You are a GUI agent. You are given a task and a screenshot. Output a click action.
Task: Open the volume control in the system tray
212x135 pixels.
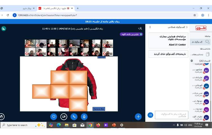pyautogui.click(x=185, y=125)
